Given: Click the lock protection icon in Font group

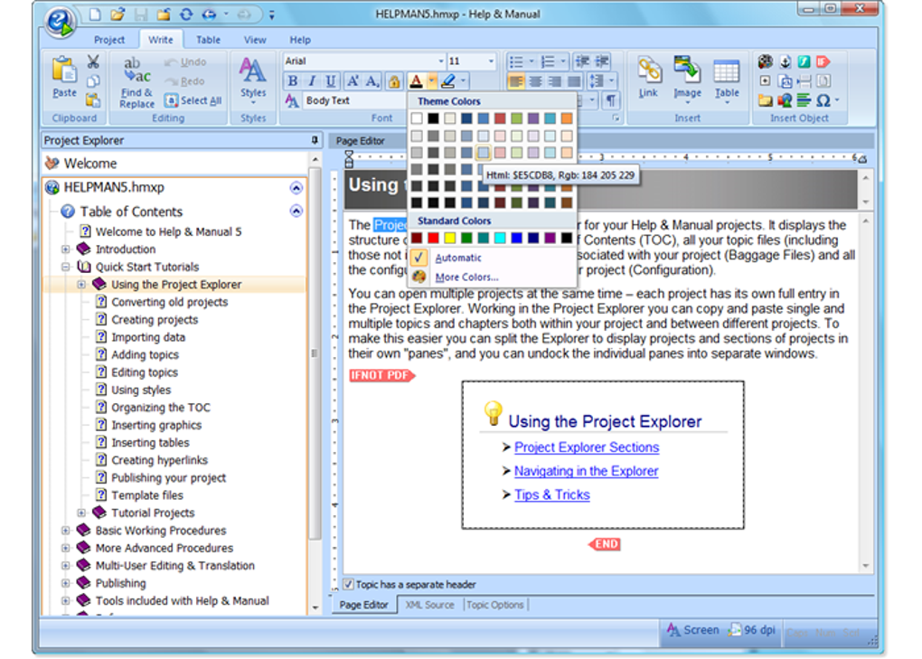Looking at the screenshot, I should click(394, 81).
